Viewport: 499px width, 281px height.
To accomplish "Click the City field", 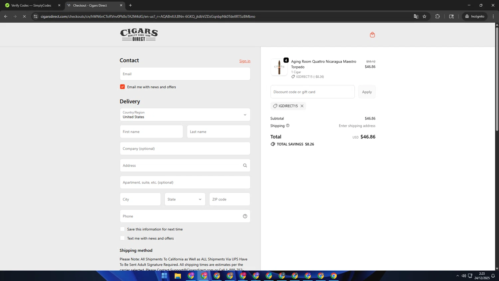I will [140, 199].
